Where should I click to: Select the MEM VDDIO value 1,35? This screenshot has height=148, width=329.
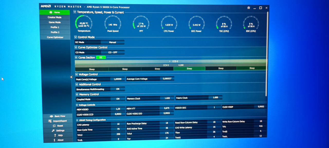pos(118,109)
